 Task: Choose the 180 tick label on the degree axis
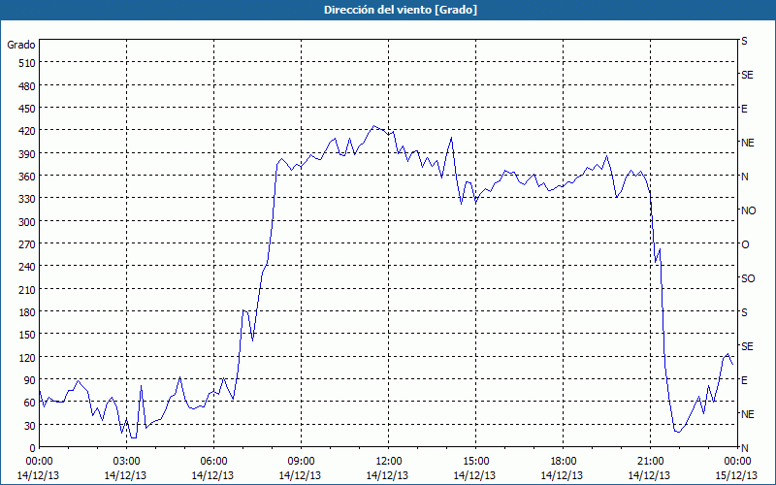pyautogui.click(x=27, y=312)
